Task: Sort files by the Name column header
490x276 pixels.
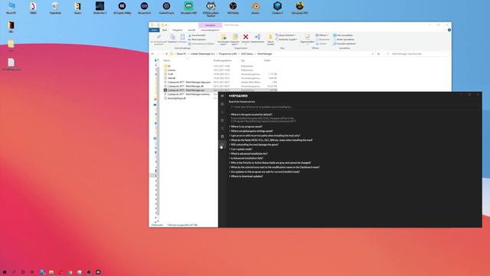Action: pos(167,61)
